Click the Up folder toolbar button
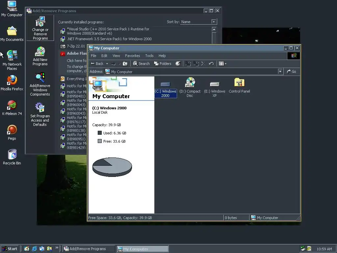 click(x=125, y=64)
